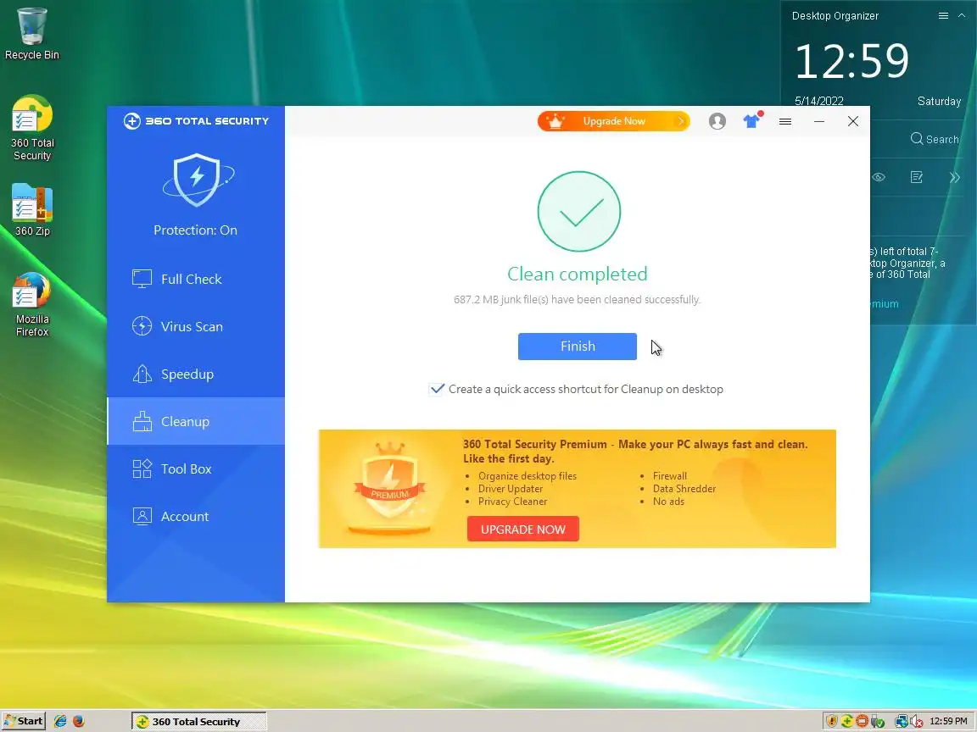
Task: Go to the Account section
Action: pyautogui.click(x=196, y=517)
